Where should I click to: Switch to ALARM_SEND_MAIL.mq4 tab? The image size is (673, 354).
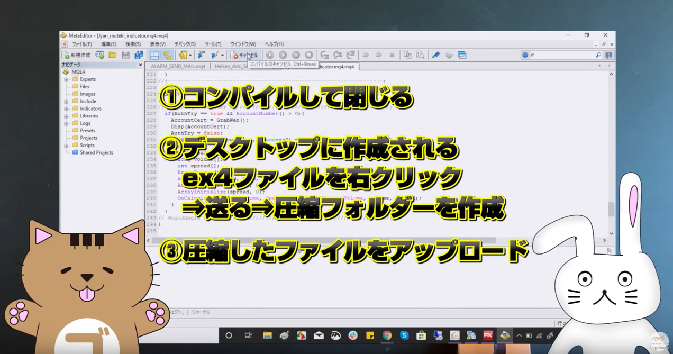pyautogui.click(x=178, y=67)
